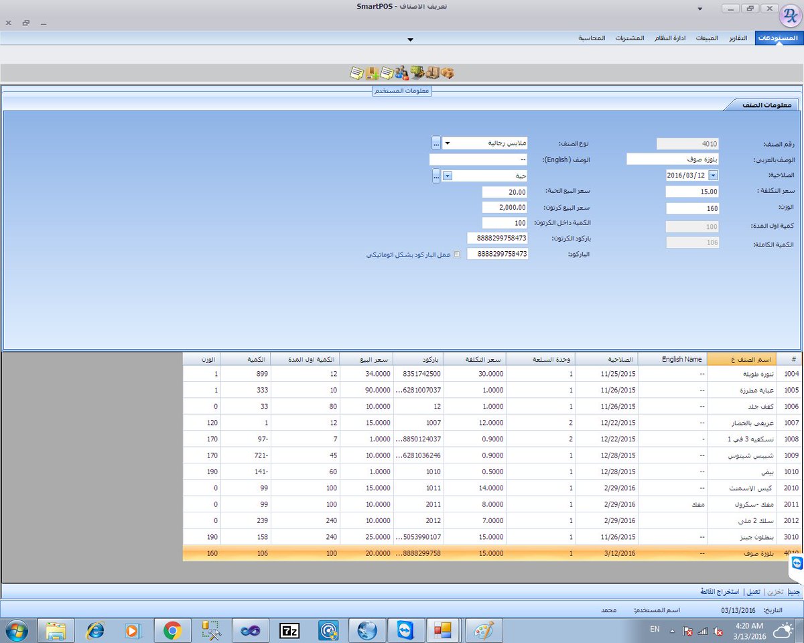
Task: Click the English description field
Action: (478, 159)
